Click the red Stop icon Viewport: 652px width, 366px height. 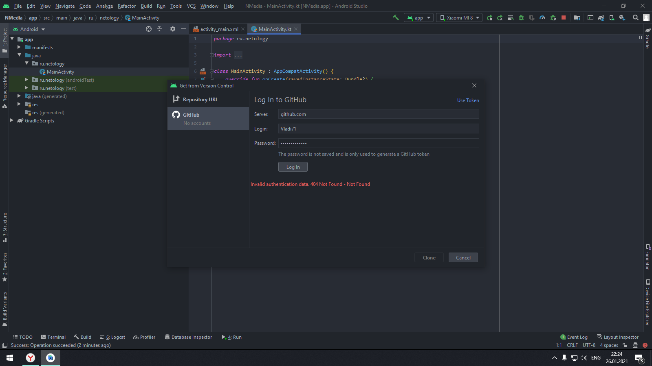(x=564, y=17)
